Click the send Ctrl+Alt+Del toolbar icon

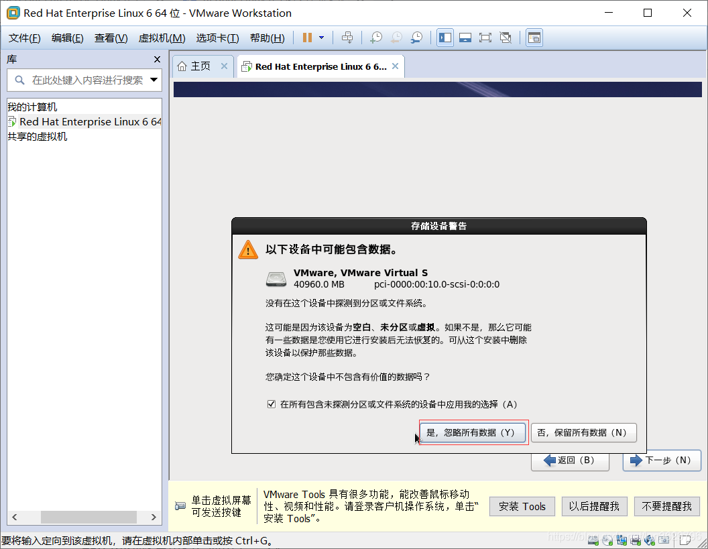[347, 38]
